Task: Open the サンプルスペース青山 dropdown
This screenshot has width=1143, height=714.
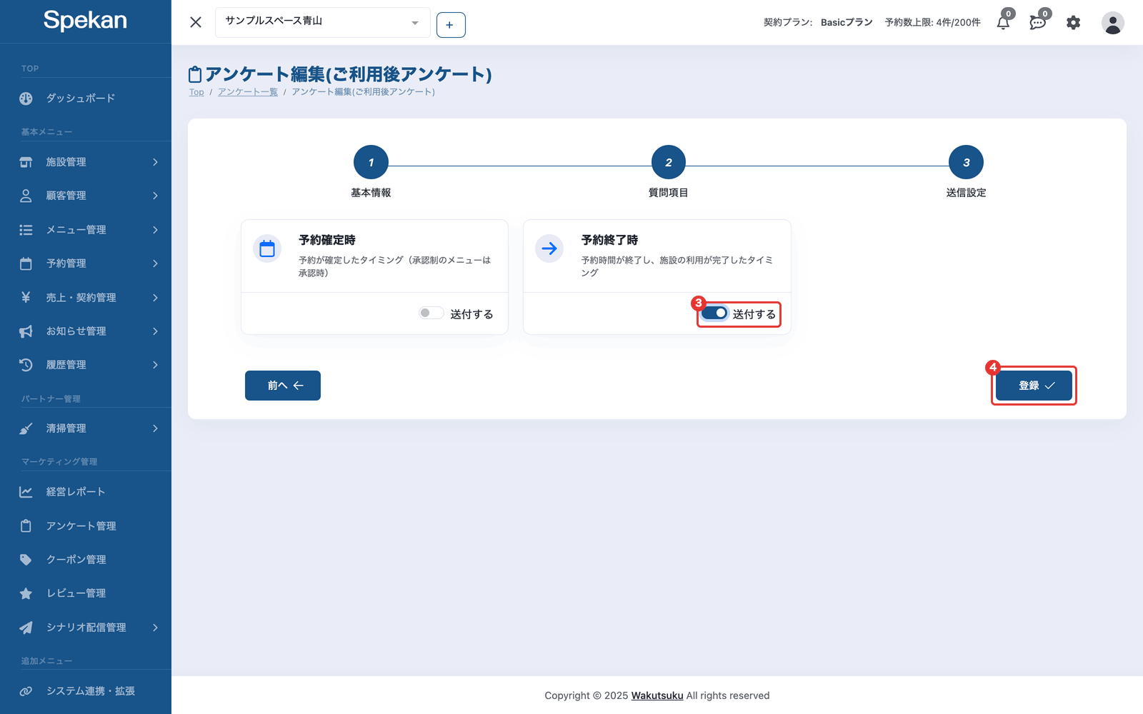Action: click(322, 22)
